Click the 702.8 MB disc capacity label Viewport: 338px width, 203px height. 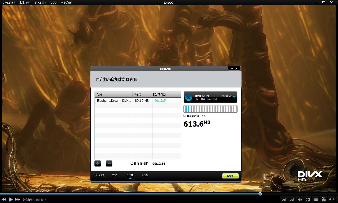coord(227,96)
